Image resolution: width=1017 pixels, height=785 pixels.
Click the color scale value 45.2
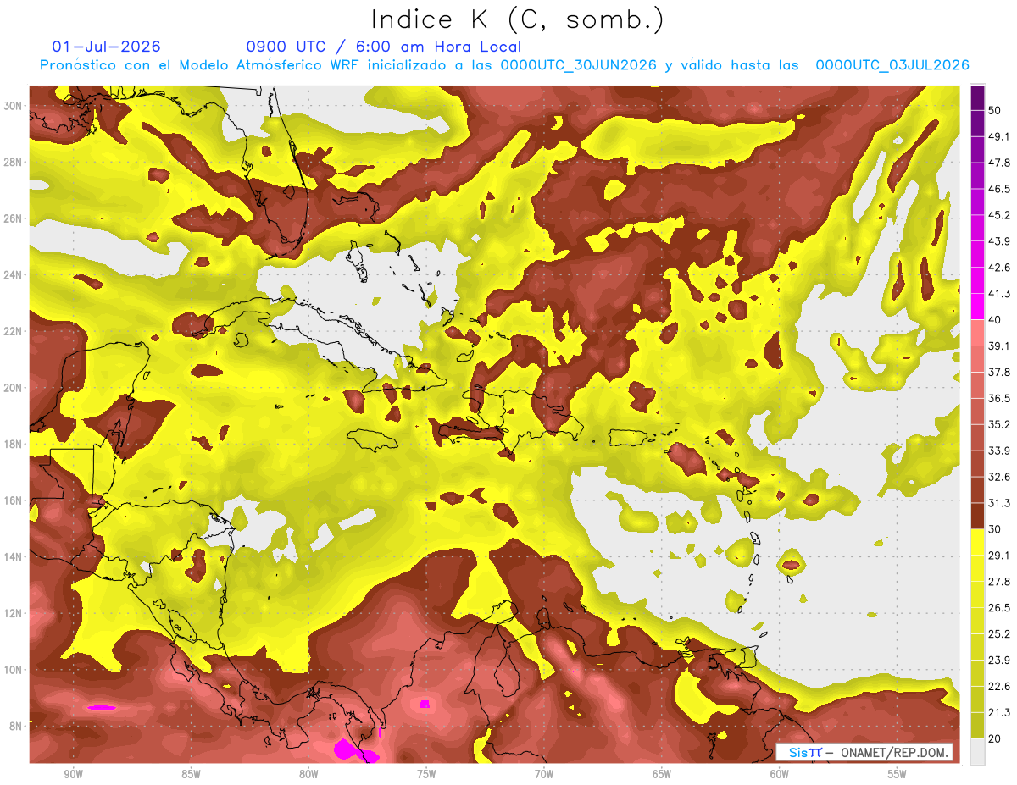coord(999,215)
